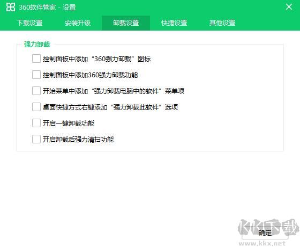Check 开启卸载后强力清扫功能 option
This screenshot has width=300, height=247.
[36, 139]
